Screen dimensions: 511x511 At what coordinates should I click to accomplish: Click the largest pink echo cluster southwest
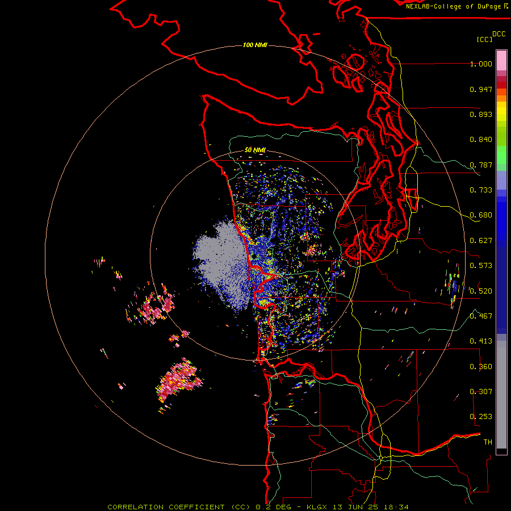pyautogui.click(x=178, y=380)
